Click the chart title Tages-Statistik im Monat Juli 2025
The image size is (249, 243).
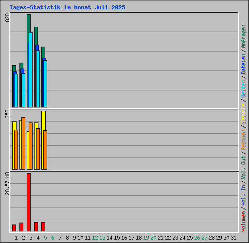click(x=67, y=7)
